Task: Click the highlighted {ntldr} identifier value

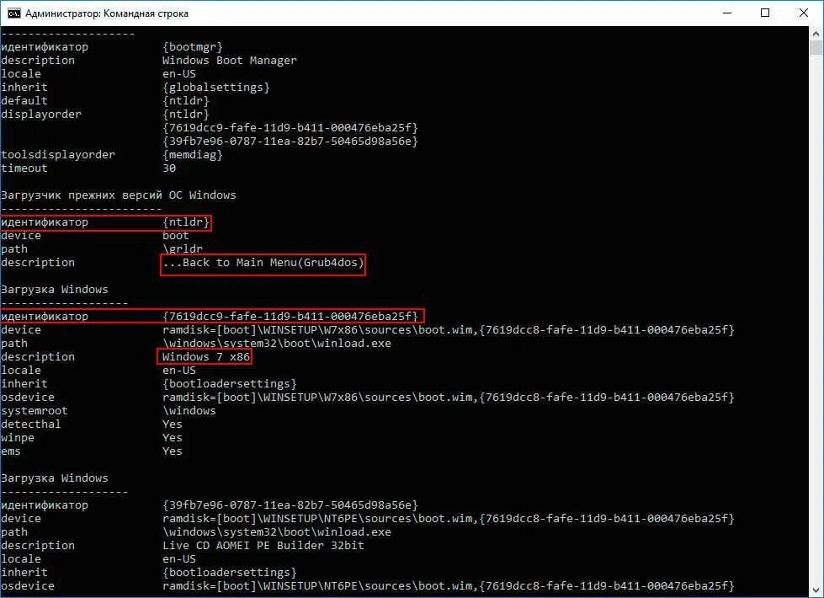Action: pyautogui.click(x=186, y=222)
